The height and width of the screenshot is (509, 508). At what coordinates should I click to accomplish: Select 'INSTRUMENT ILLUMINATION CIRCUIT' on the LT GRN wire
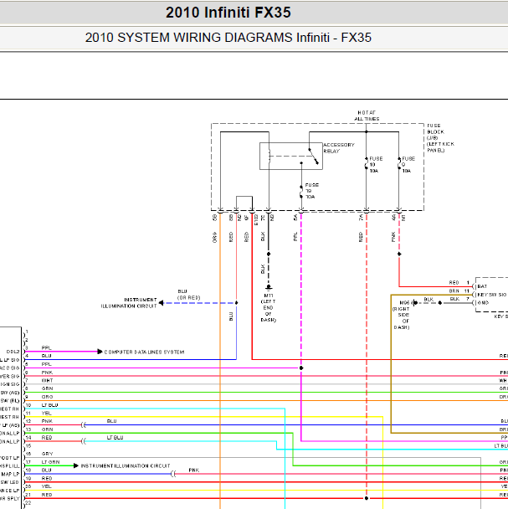point(126,465)
